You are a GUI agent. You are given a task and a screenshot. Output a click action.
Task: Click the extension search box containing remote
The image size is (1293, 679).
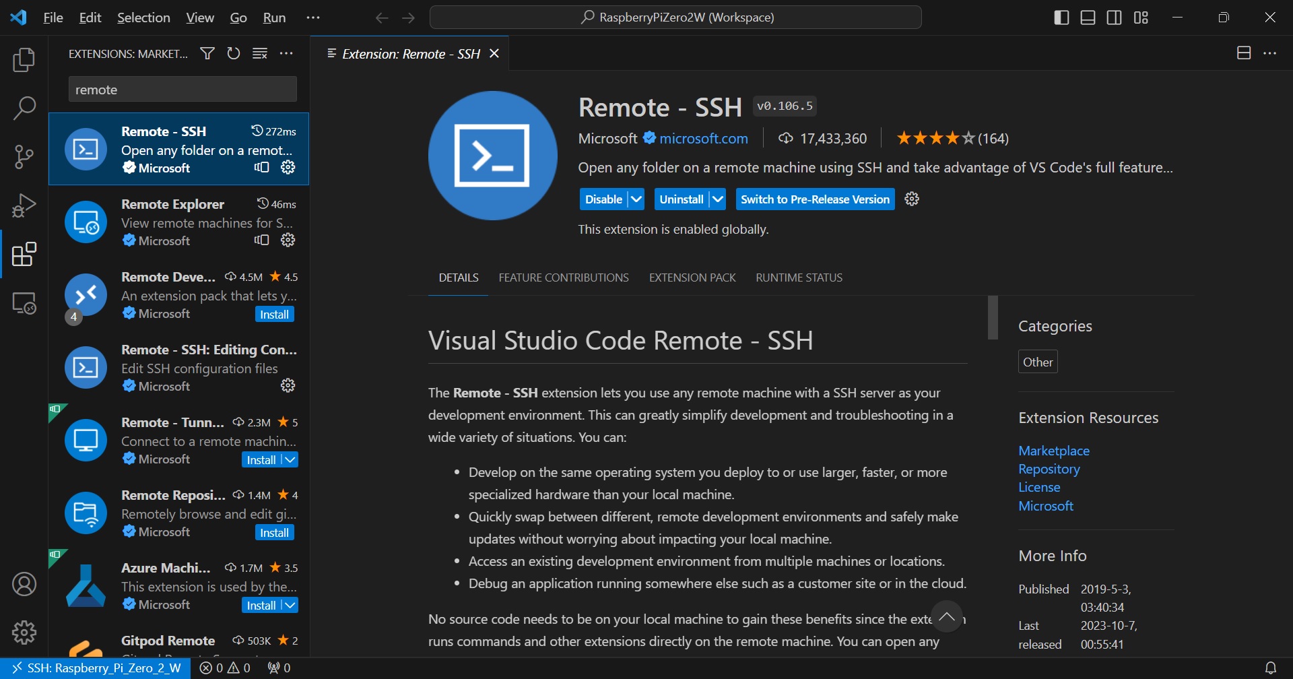click(182, 88)
